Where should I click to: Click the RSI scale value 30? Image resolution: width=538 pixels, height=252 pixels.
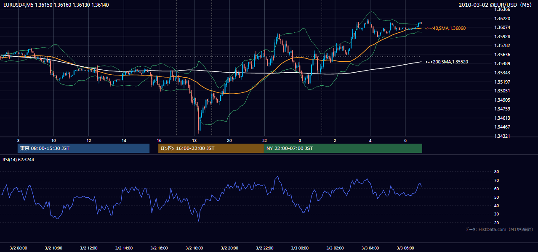(x=496, y=214)
